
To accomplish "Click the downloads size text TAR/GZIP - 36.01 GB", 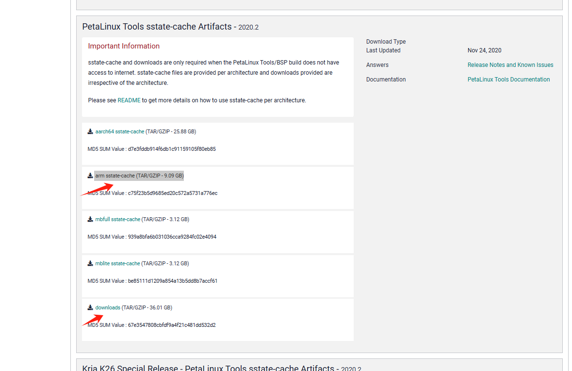I will pyautogui.click(x=147, y=308).
